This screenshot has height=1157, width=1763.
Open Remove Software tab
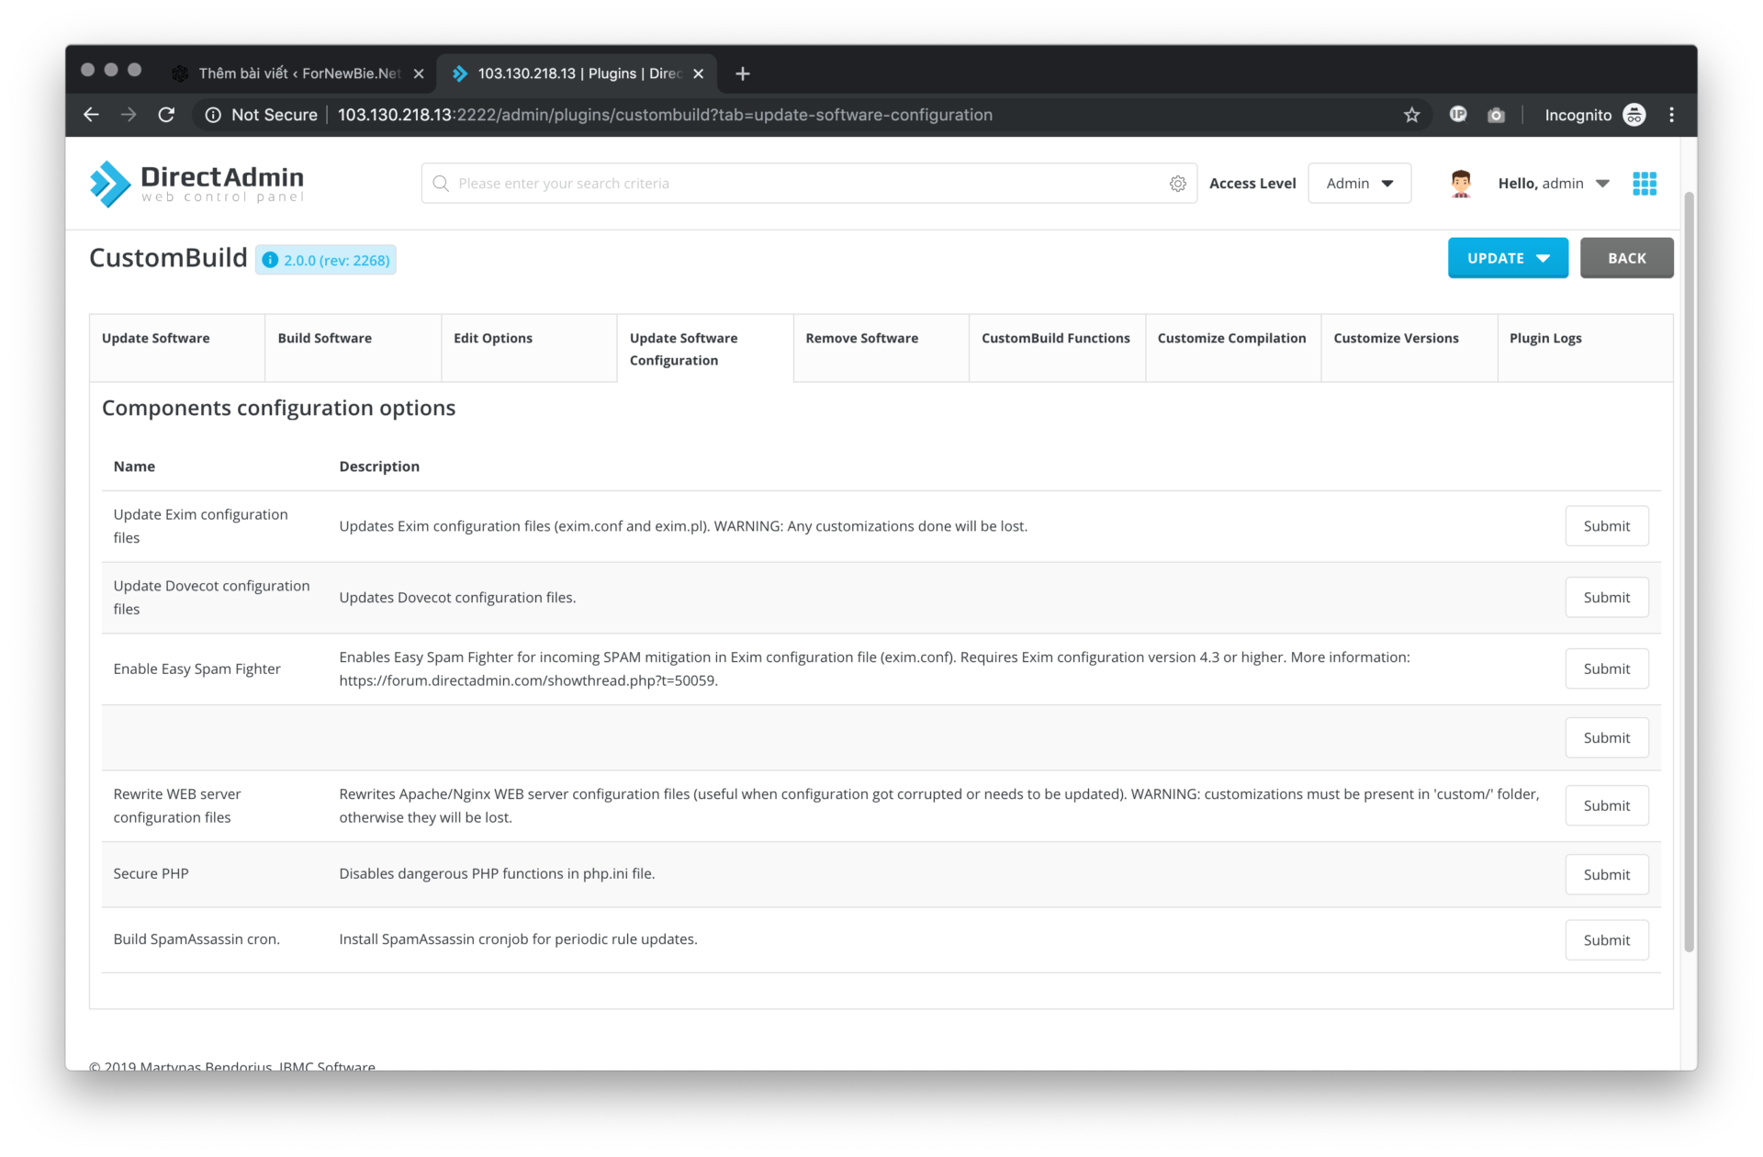[881, 348]
